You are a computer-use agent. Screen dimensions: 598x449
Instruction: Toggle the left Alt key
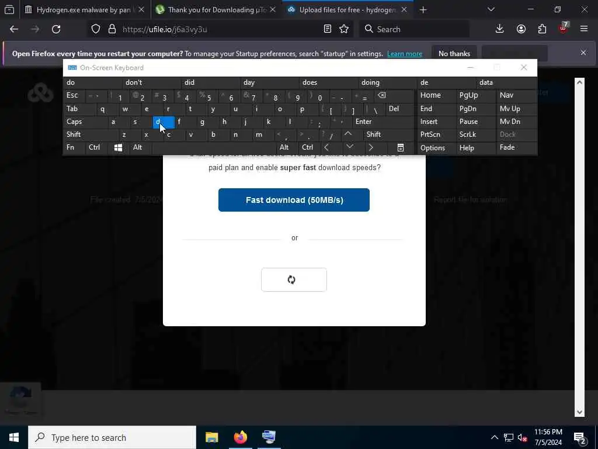pos(140,147)
